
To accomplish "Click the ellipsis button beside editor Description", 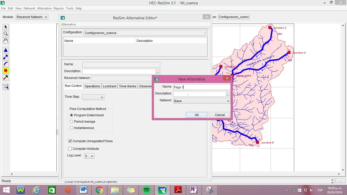I will [157, 72].
